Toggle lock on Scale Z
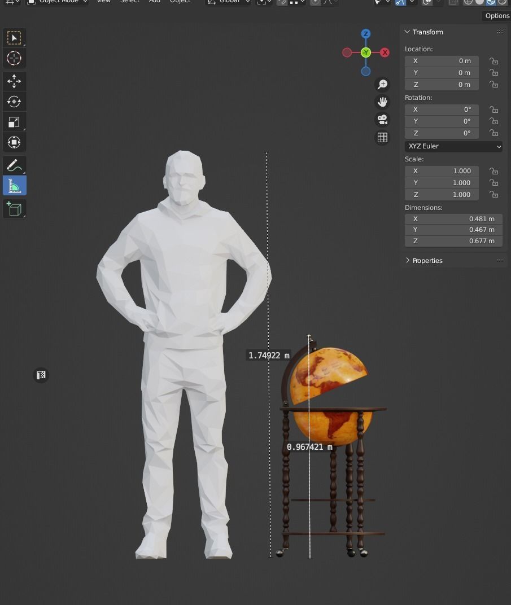The height and width of the screenshot is (605, 511). [493, 195]
